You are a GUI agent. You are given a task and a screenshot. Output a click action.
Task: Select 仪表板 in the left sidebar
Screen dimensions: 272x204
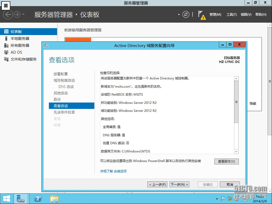tap(28, 32)
